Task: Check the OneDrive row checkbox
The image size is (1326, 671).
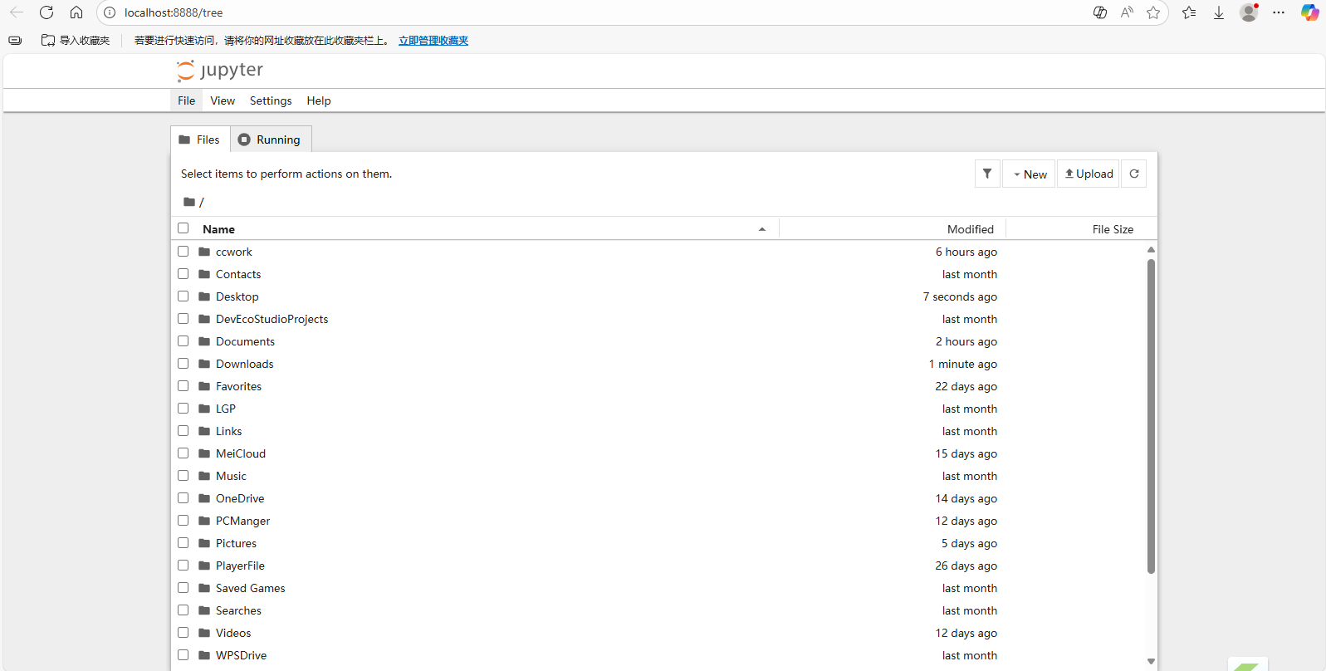Action: 183,498
